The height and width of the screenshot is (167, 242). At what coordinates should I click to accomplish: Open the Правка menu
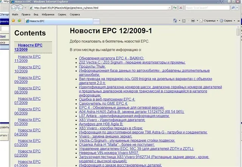coord(26,14)
